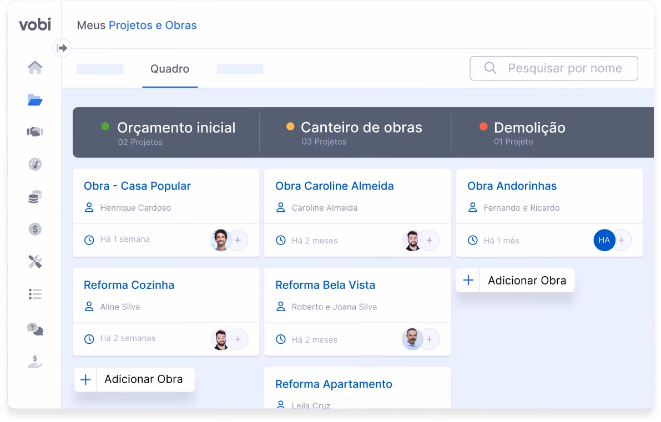Click the HA avatar on Obra Andorinhas

(604, 240)
